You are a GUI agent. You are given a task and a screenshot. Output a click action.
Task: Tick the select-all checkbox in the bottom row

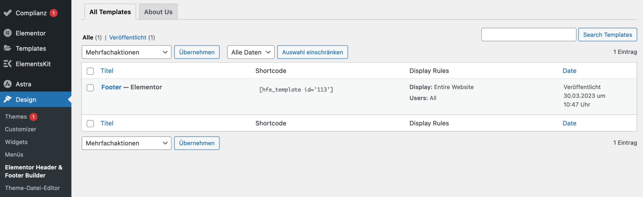click(90, 123)
